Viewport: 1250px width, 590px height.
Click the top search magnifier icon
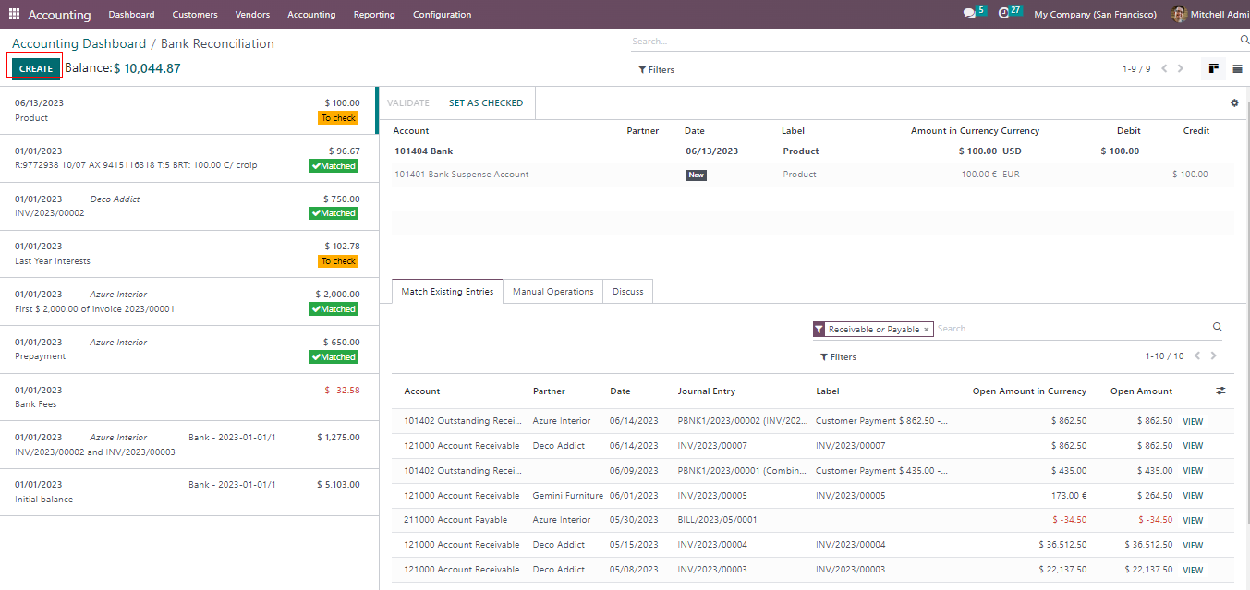click(x=1244, y=41)
